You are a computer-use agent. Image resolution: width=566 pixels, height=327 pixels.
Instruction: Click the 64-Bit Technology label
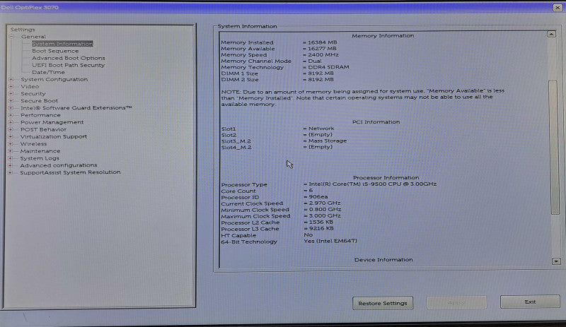249,242
